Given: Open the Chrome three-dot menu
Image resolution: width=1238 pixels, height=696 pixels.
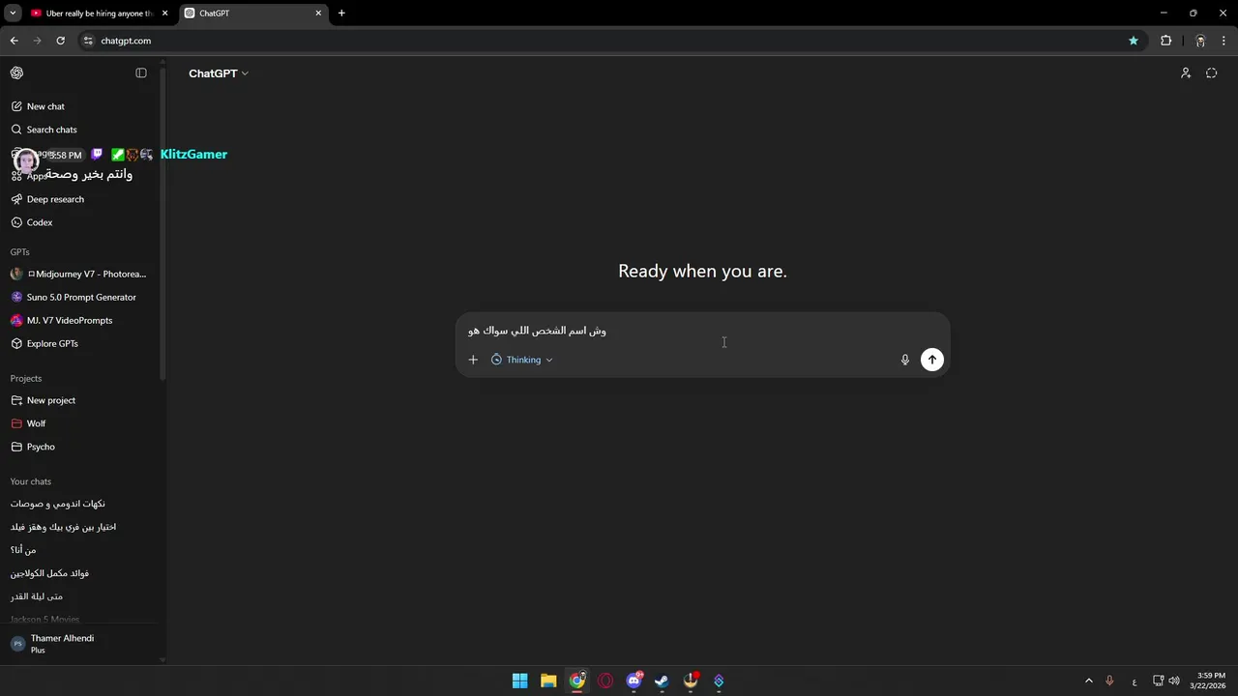Looking at the screenshot, I should point(1223,41).
